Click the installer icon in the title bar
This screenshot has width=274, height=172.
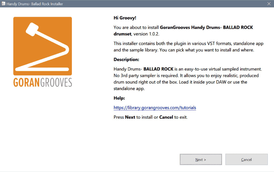tap(3, 4)
